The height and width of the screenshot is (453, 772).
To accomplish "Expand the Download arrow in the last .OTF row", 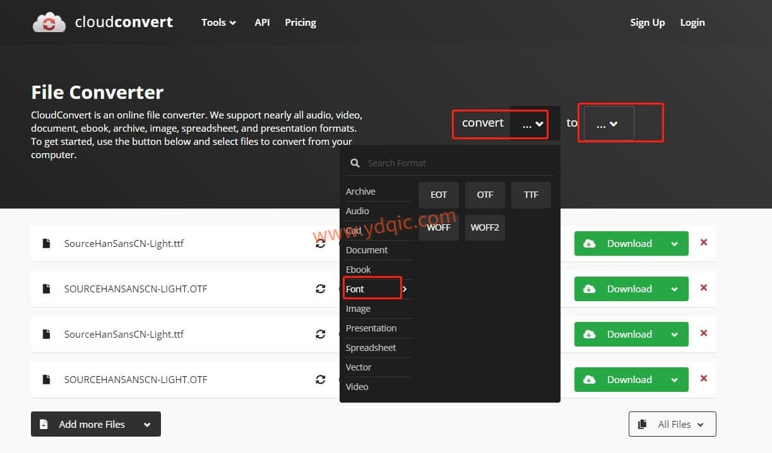I will click(675, 380).
